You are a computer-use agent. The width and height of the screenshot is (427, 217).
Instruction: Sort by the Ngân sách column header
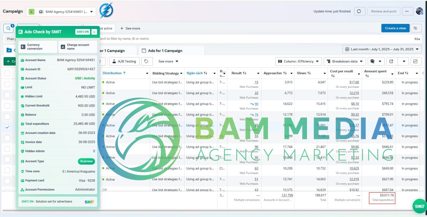tap(197, 73)
